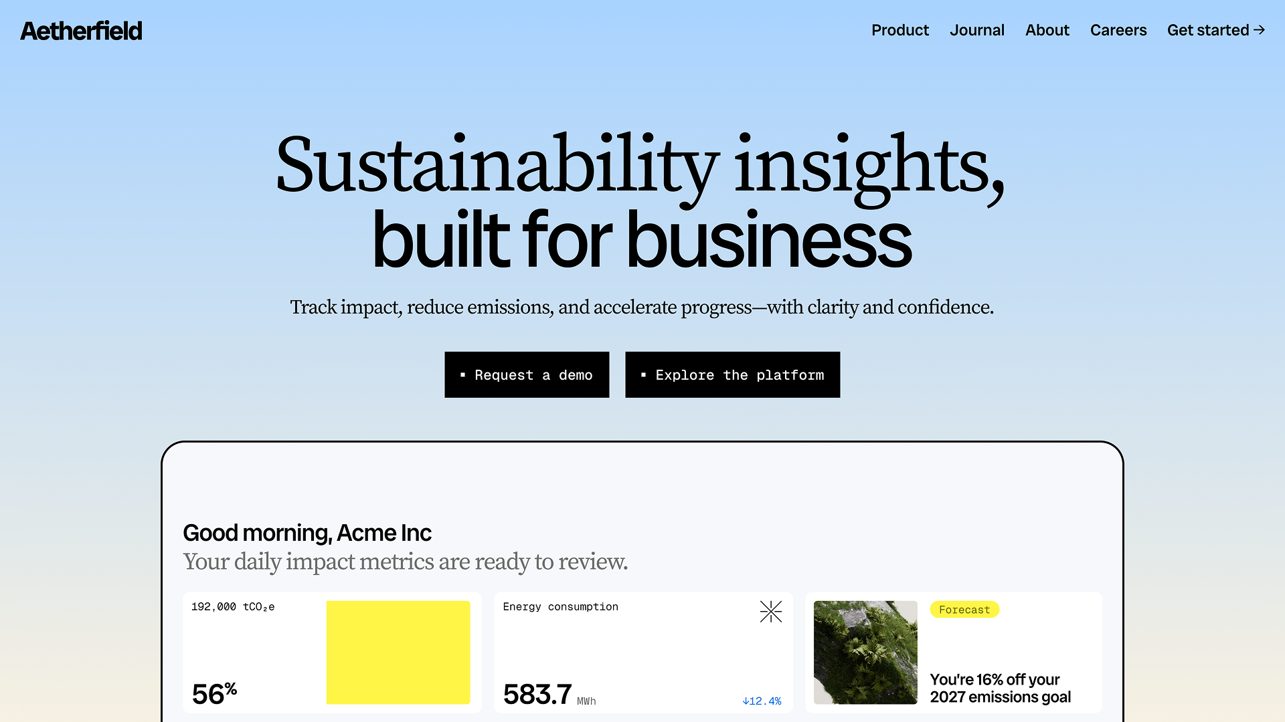This screenshot has width=1285, height=722.
Task: Click the 56% emissions figure
Action: (214, 693)
